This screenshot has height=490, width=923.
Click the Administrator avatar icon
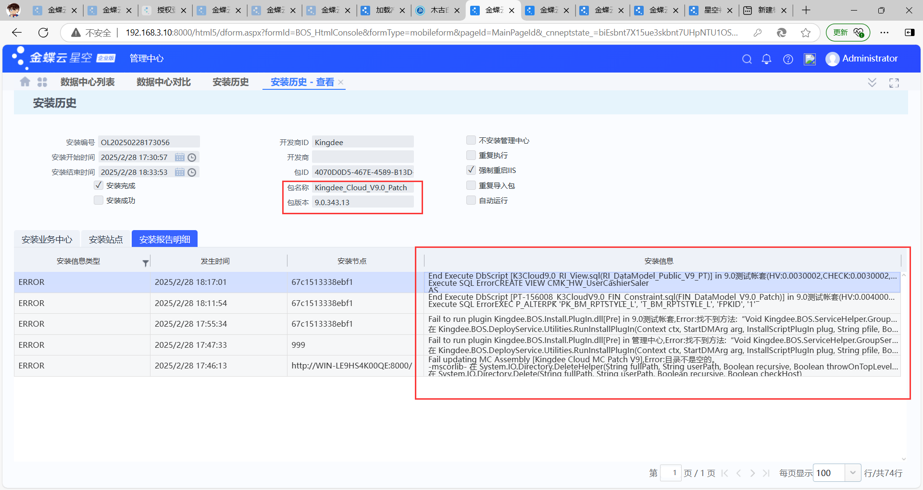click(x=832, y=59)
